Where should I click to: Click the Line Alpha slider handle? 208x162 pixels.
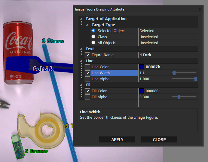tap(196, 79)
